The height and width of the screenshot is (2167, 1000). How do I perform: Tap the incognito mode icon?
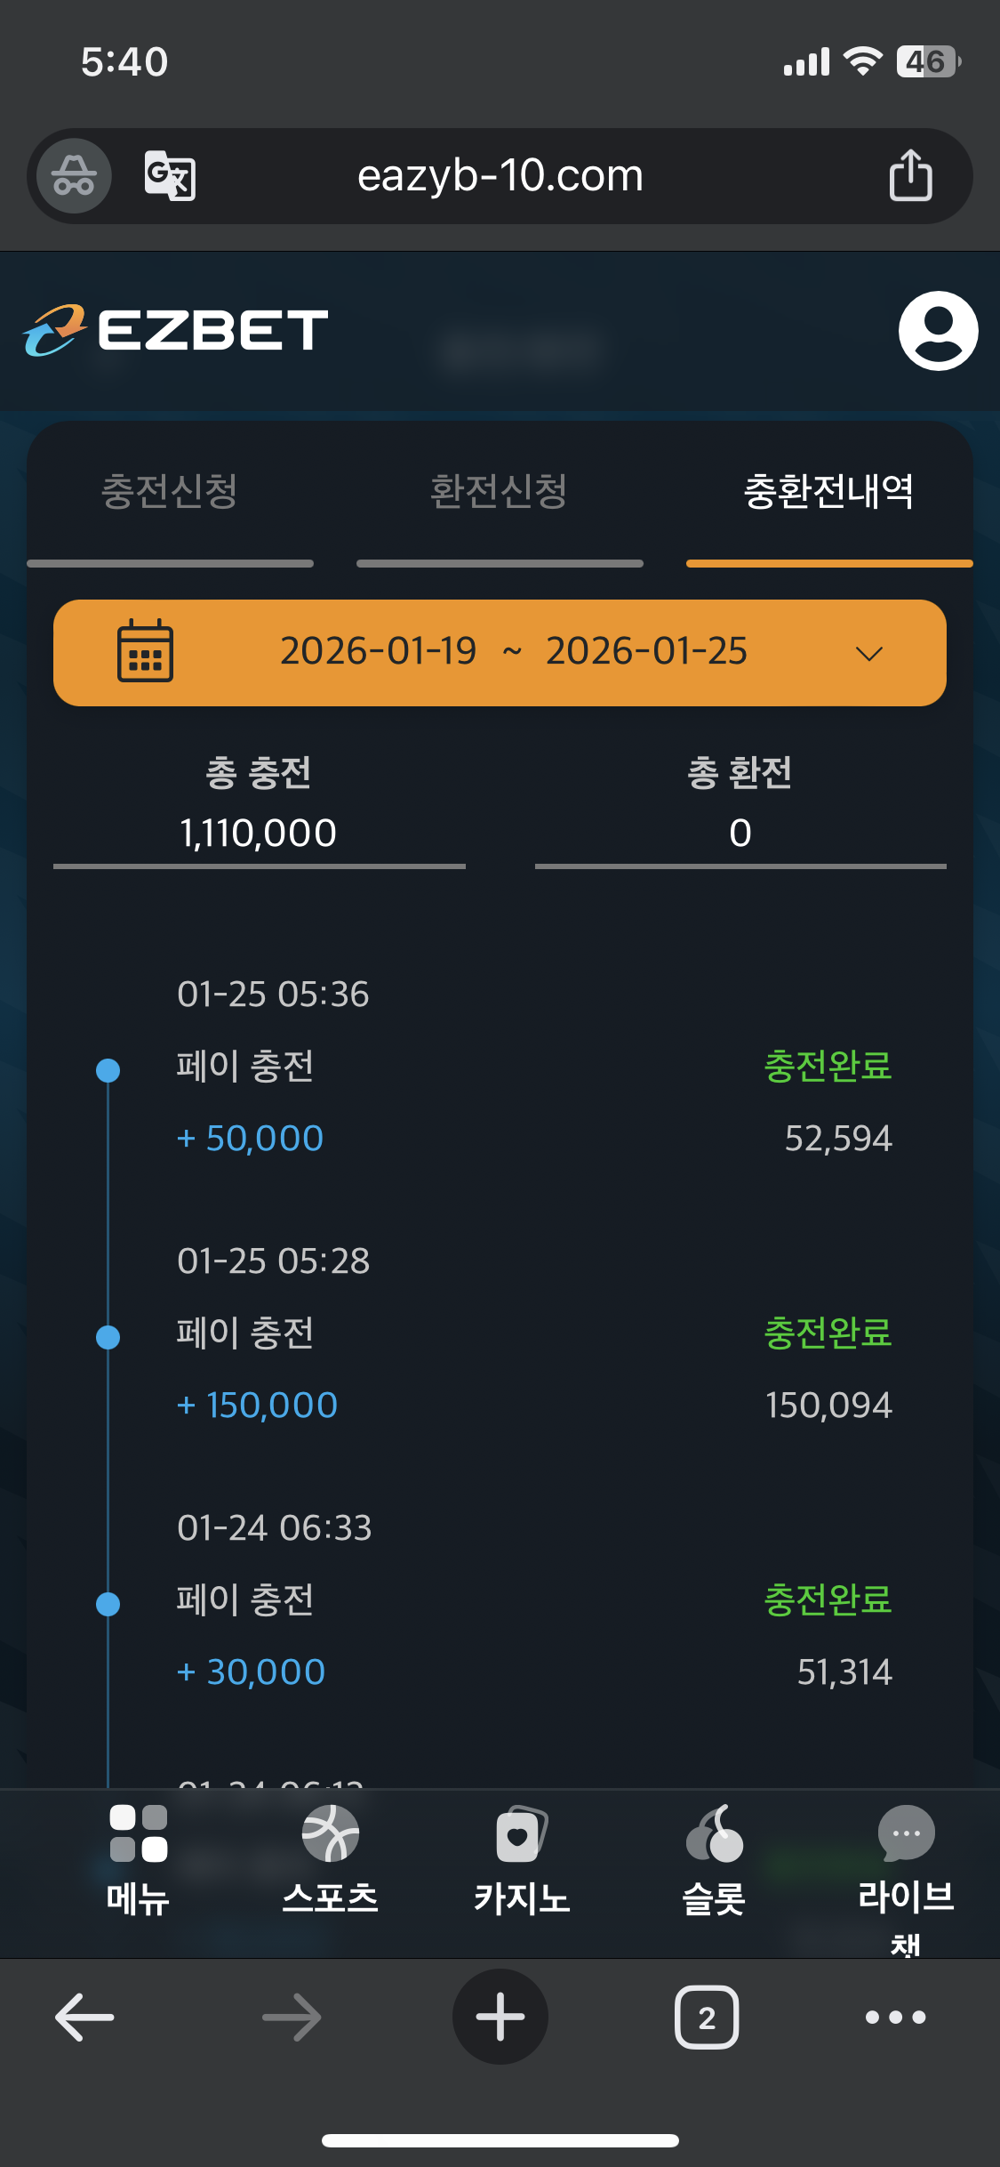pos(74,176)
